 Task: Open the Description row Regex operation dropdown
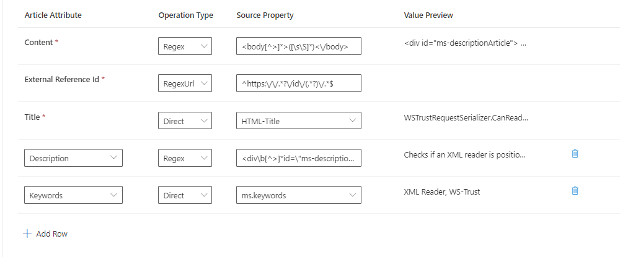185,158
